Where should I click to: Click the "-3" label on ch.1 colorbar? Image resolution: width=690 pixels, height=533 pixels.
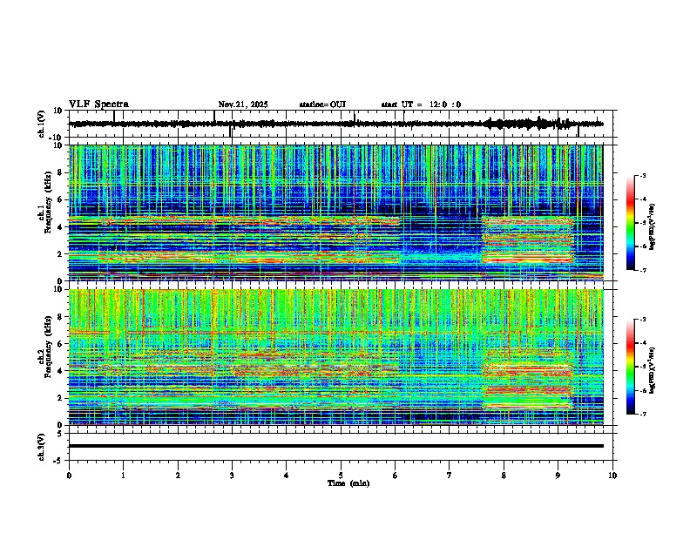[x=642, y=175]
